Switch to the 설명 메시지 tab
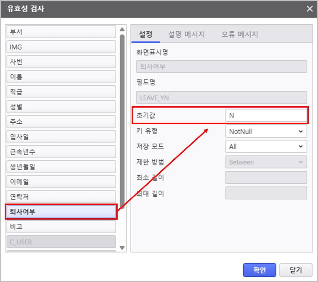Image resolution: width=318 pixels, height=282 pixels. [186, 34]
